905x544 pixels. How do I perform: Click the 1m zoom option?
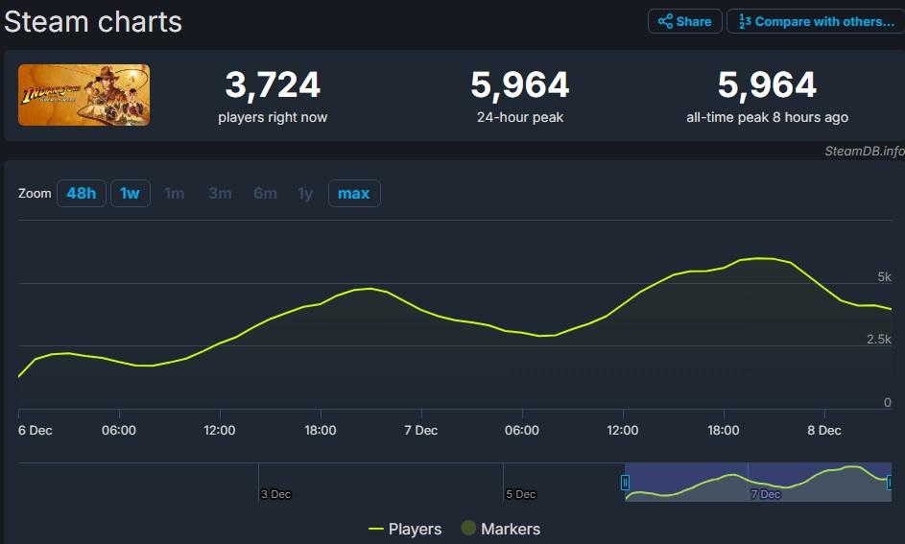tap(174, 194)
